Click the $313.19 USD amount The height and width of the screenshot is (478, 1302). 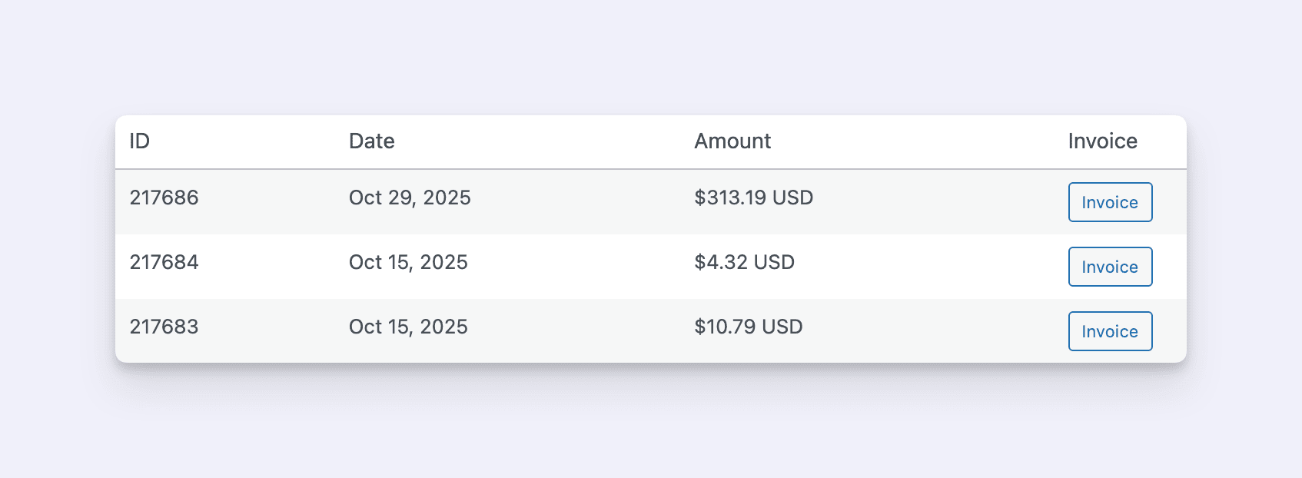point(753,198)
